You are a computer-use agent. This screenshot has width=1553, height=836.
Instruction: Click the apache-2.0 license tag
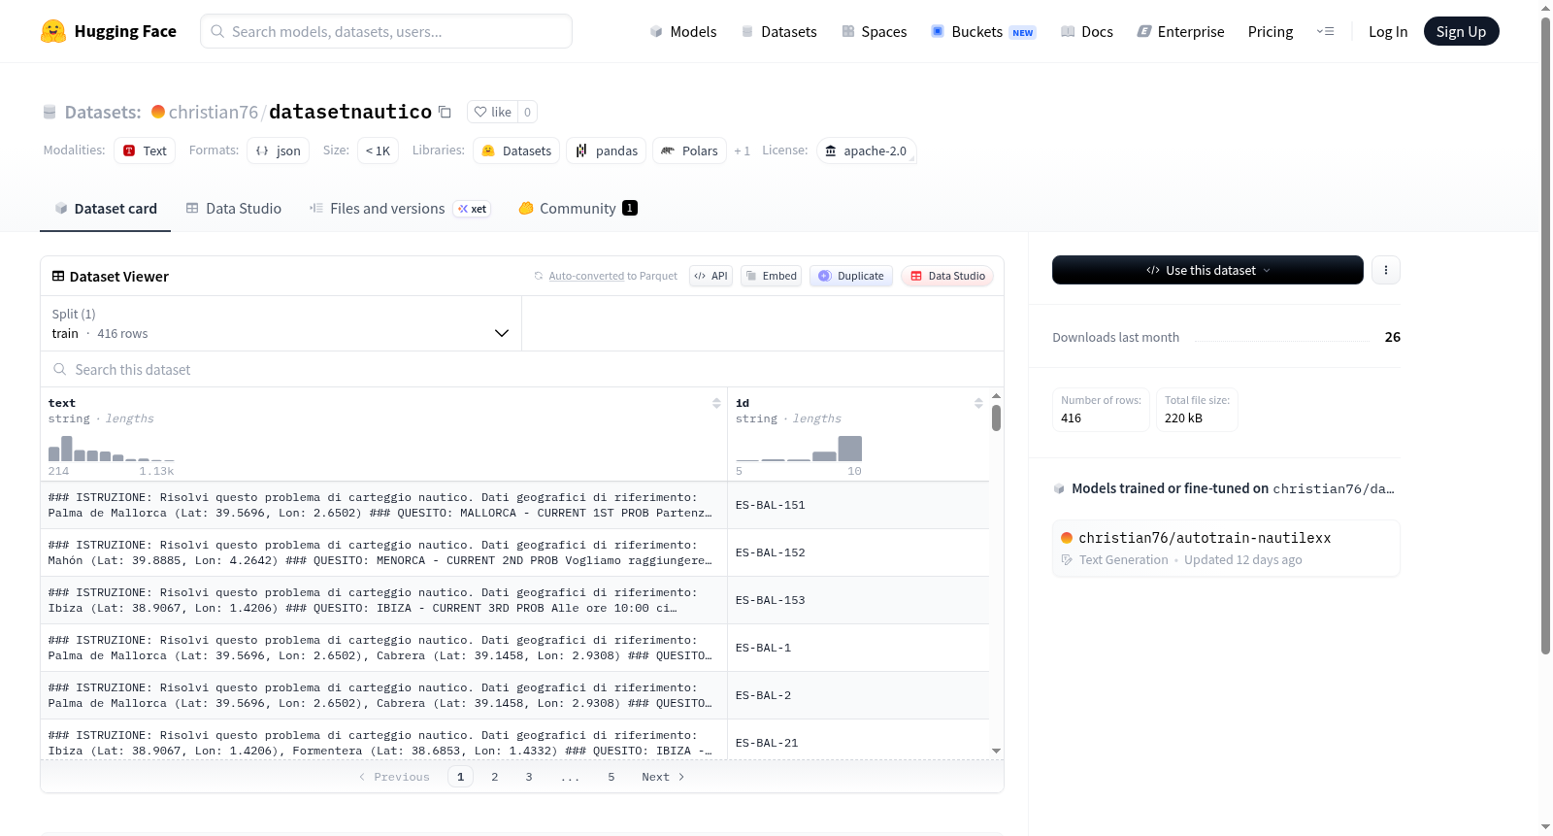(x=867, y=150)
